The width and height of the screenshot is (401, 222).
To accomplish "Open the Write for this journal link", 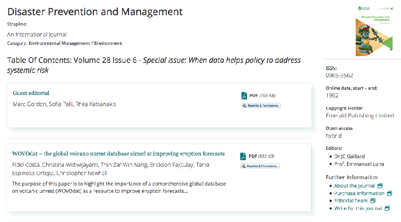I will tap(358, 208).
